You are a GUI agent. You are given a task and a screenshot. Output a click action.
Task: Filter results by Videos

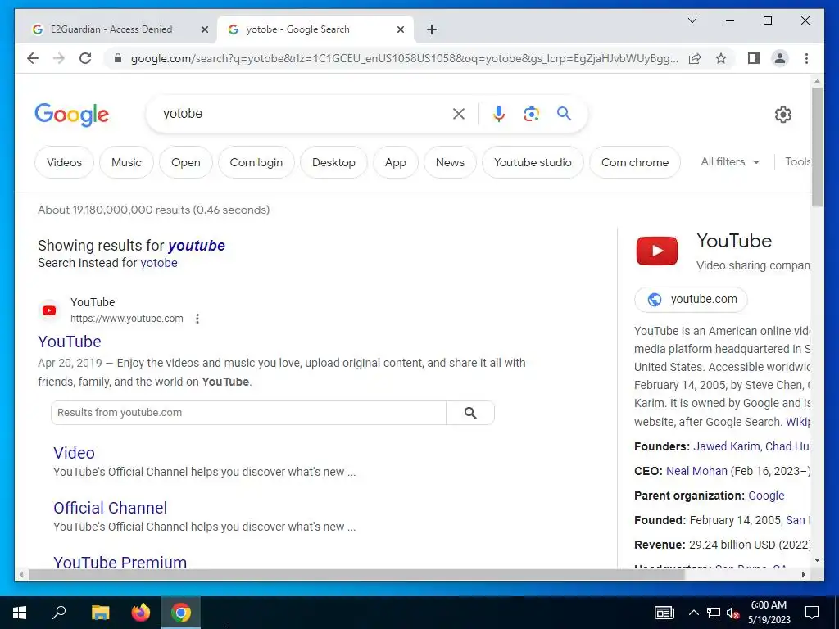(64, 162)
